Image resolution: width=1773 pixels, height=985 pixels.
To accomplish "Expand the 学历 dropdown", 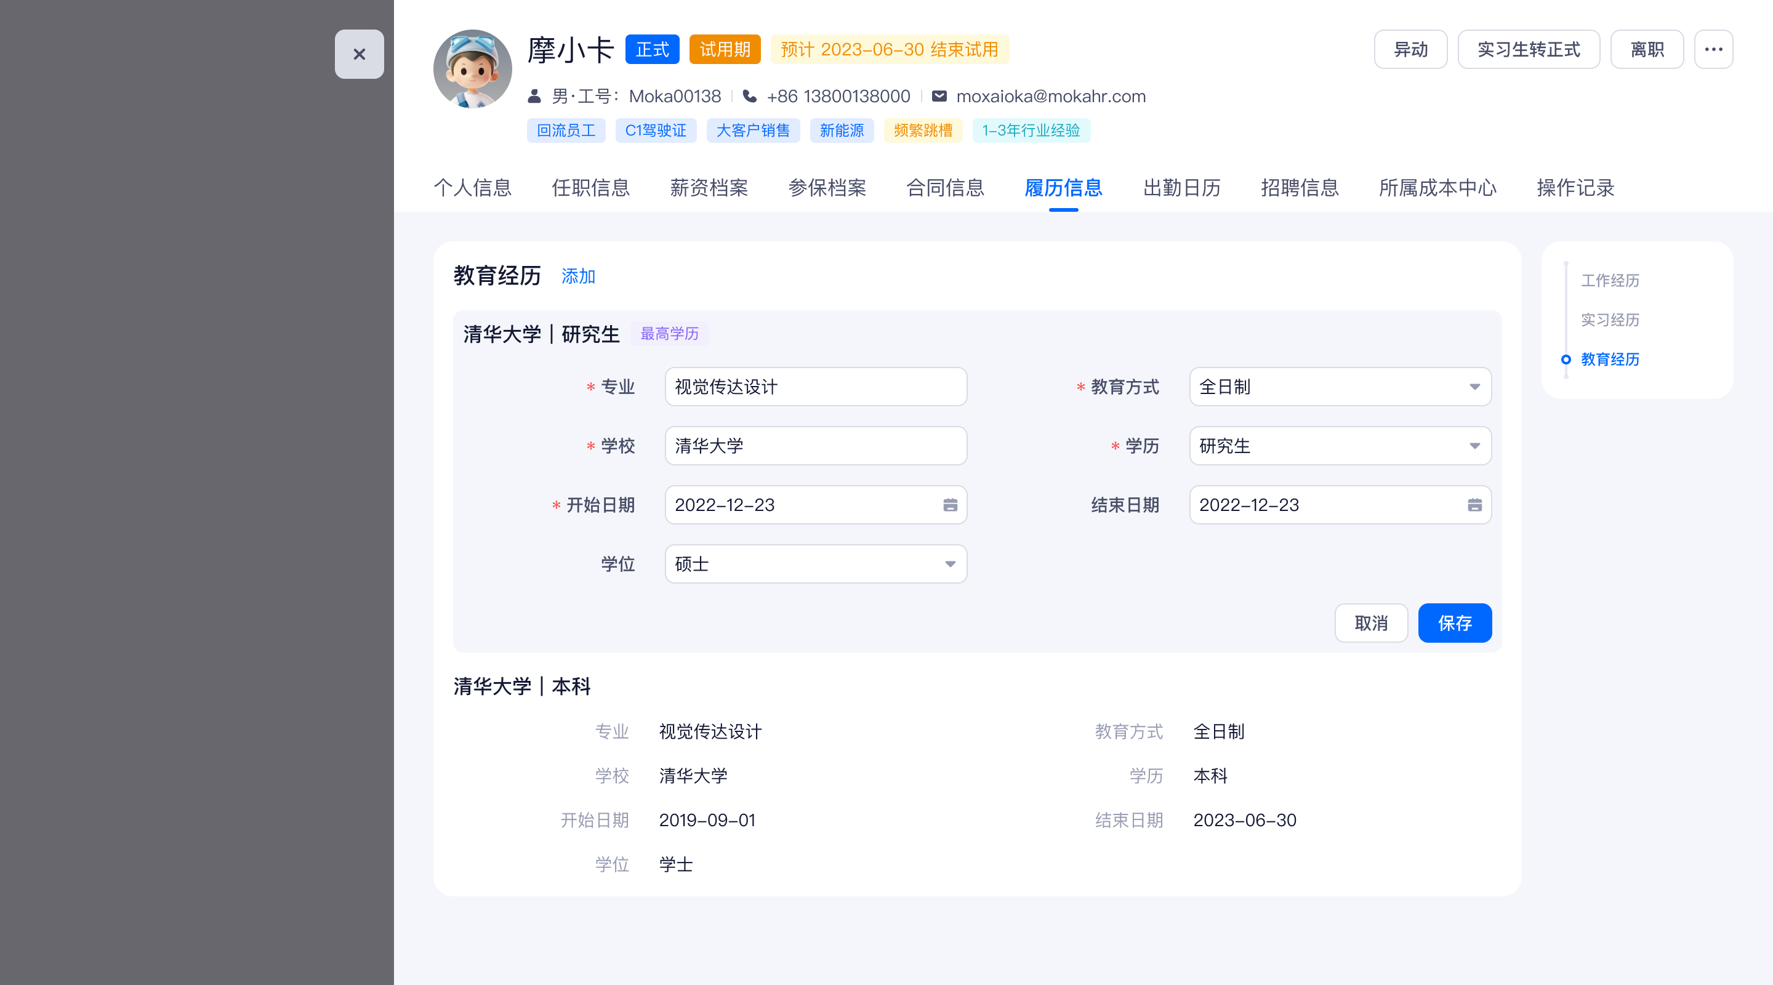I will pyautogui.click(x=1474, y=446).
